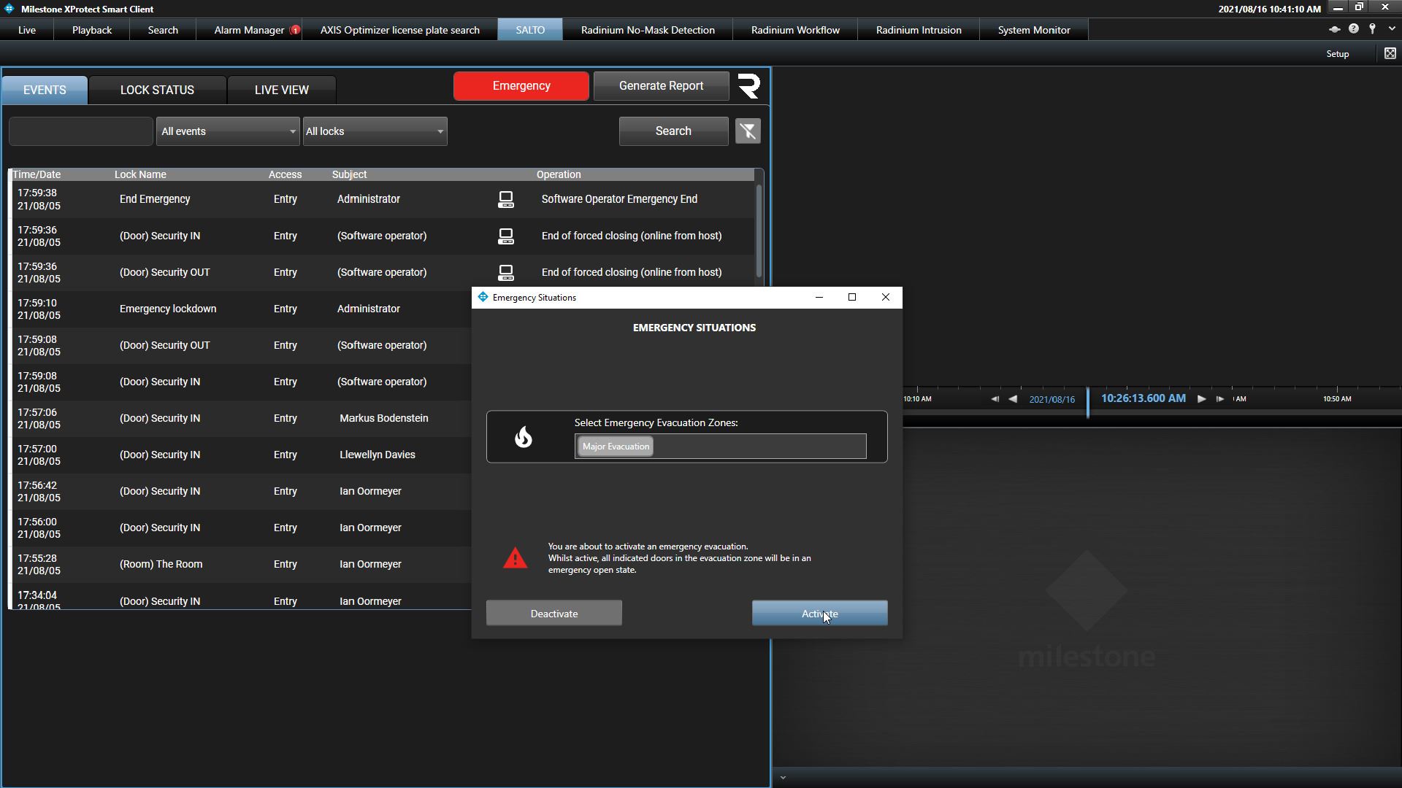Click the Milestone app logo in title bar

9,9
